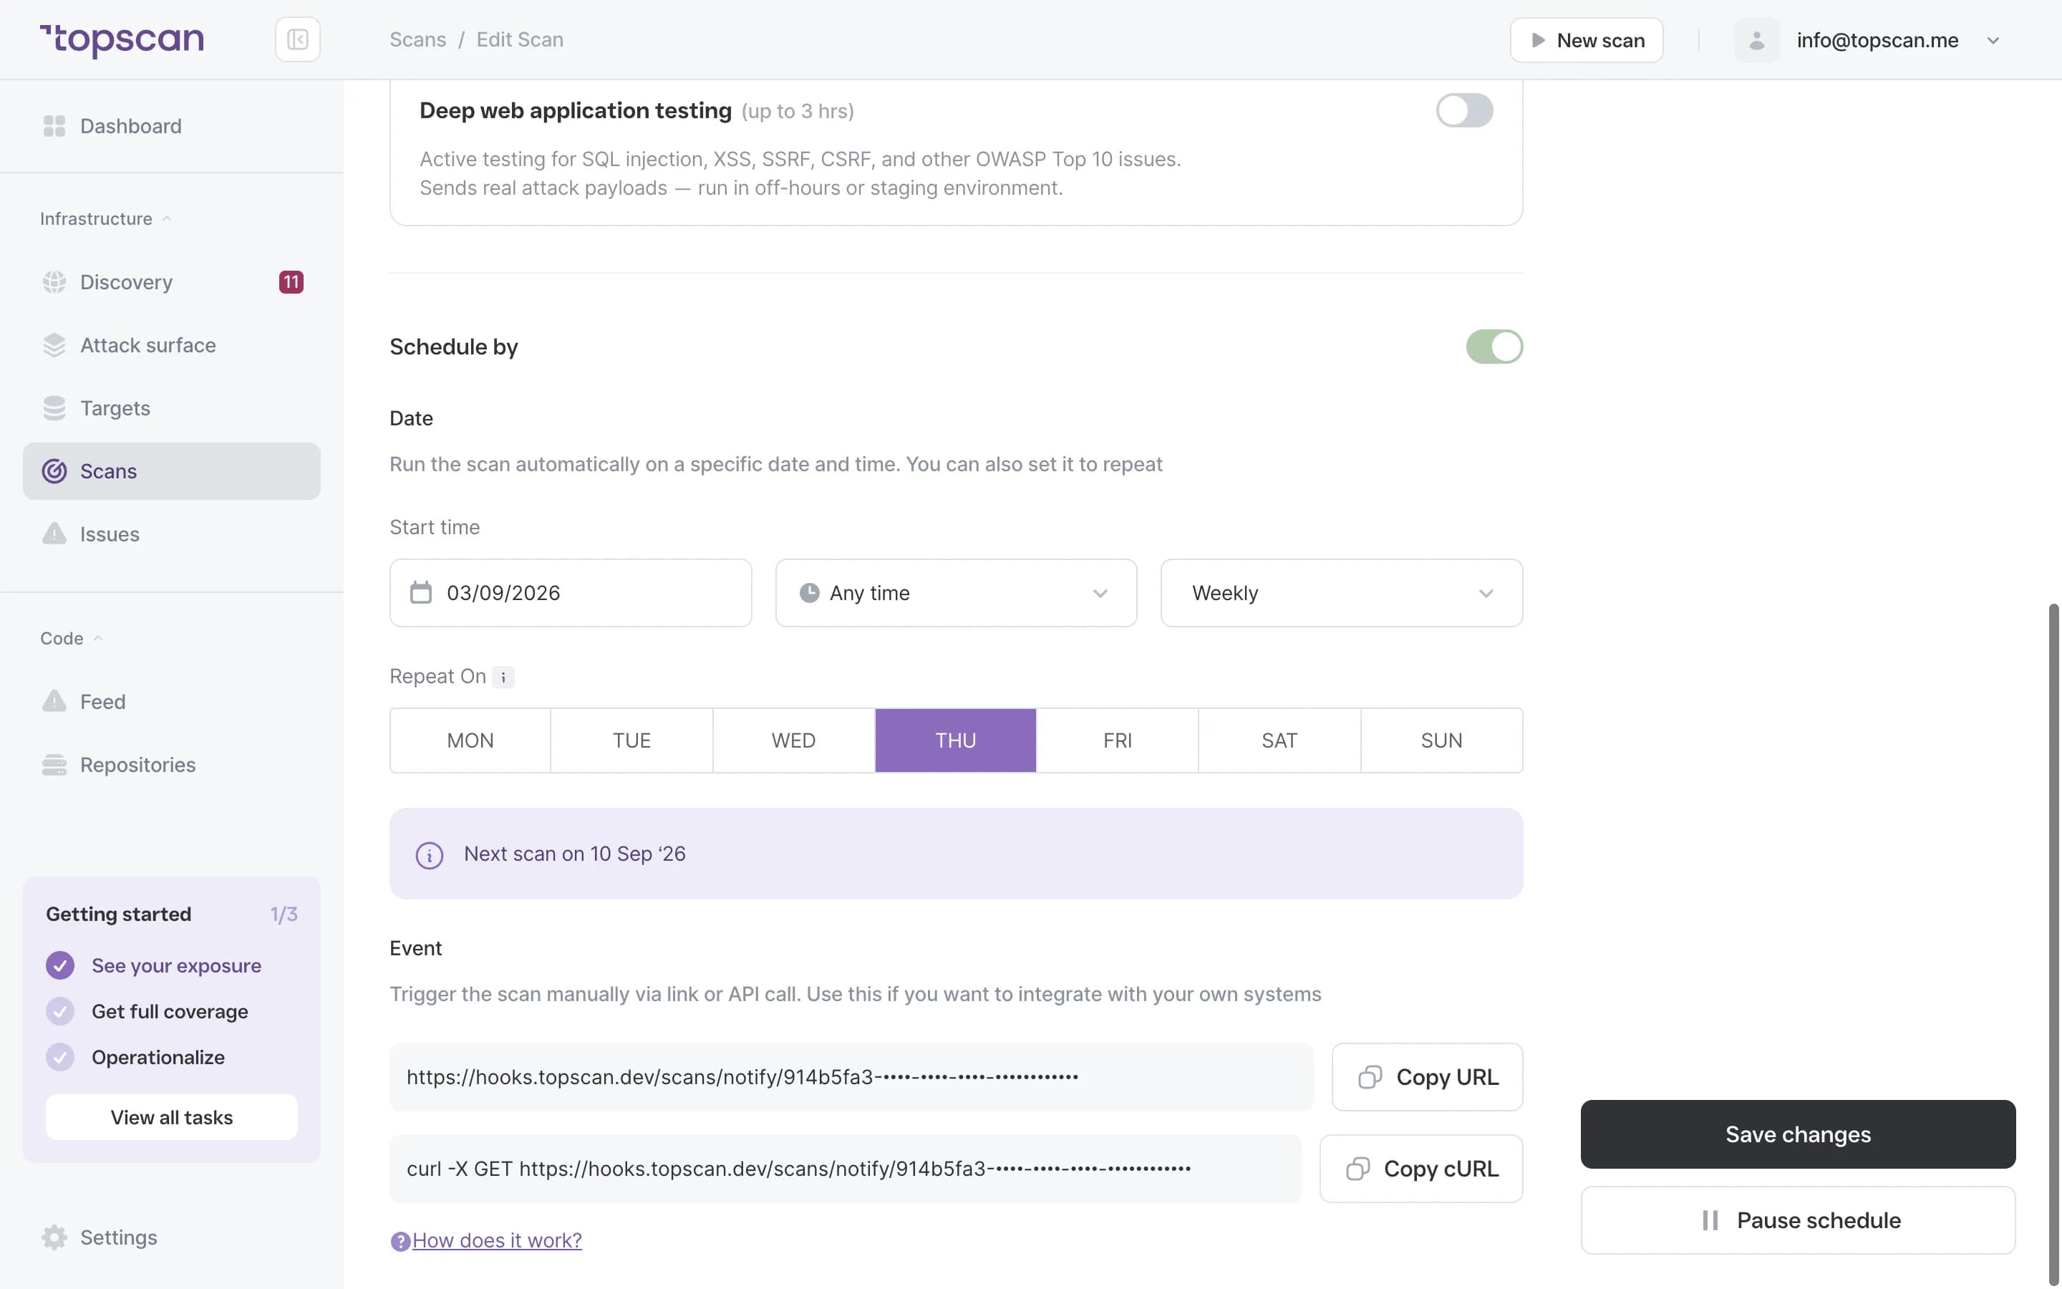The height and width of the screenshot is (1289, 2062).
Task: Click Pause schedule button
Action: (x=1798, y=1220)
